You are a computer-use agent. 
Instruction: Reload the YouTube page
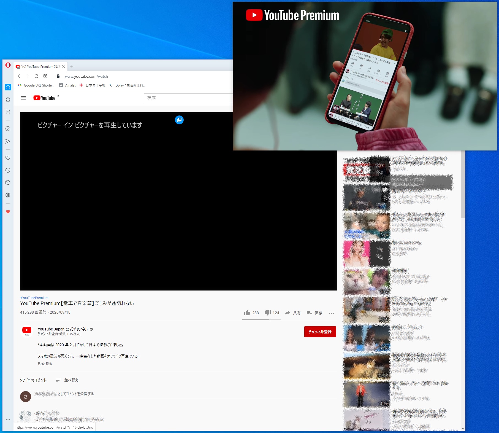pos(36,76)
